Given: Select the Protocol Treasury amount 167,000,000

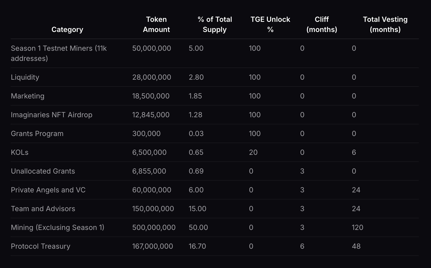Looking at the screenshot, I should coord(152,246).
